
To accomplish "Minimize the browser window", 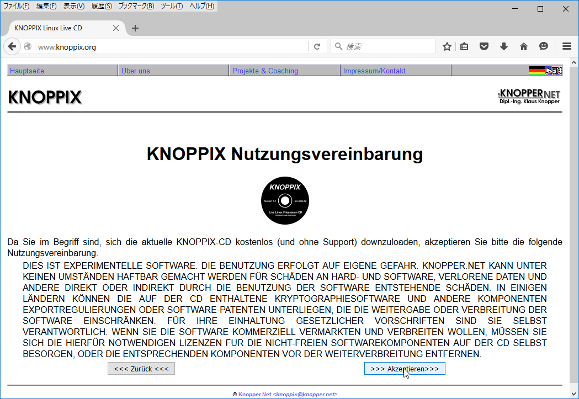I will [515, 9].
